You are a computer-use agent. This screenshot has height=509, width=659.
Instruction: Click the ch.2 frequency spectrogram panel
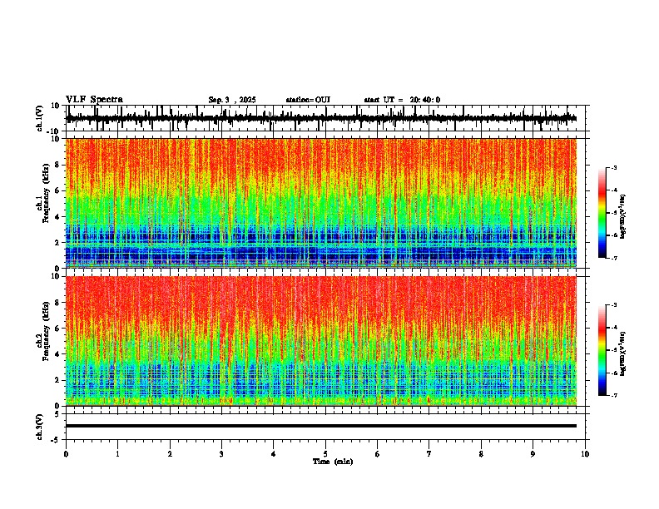click(321, 341)
